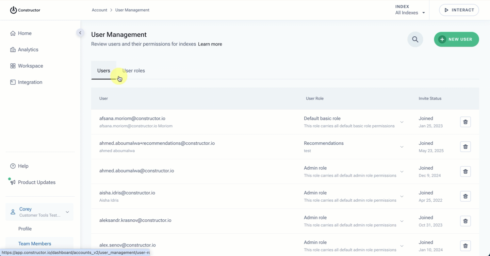Delete aleksandr.krasnov with trash icon

465,221
